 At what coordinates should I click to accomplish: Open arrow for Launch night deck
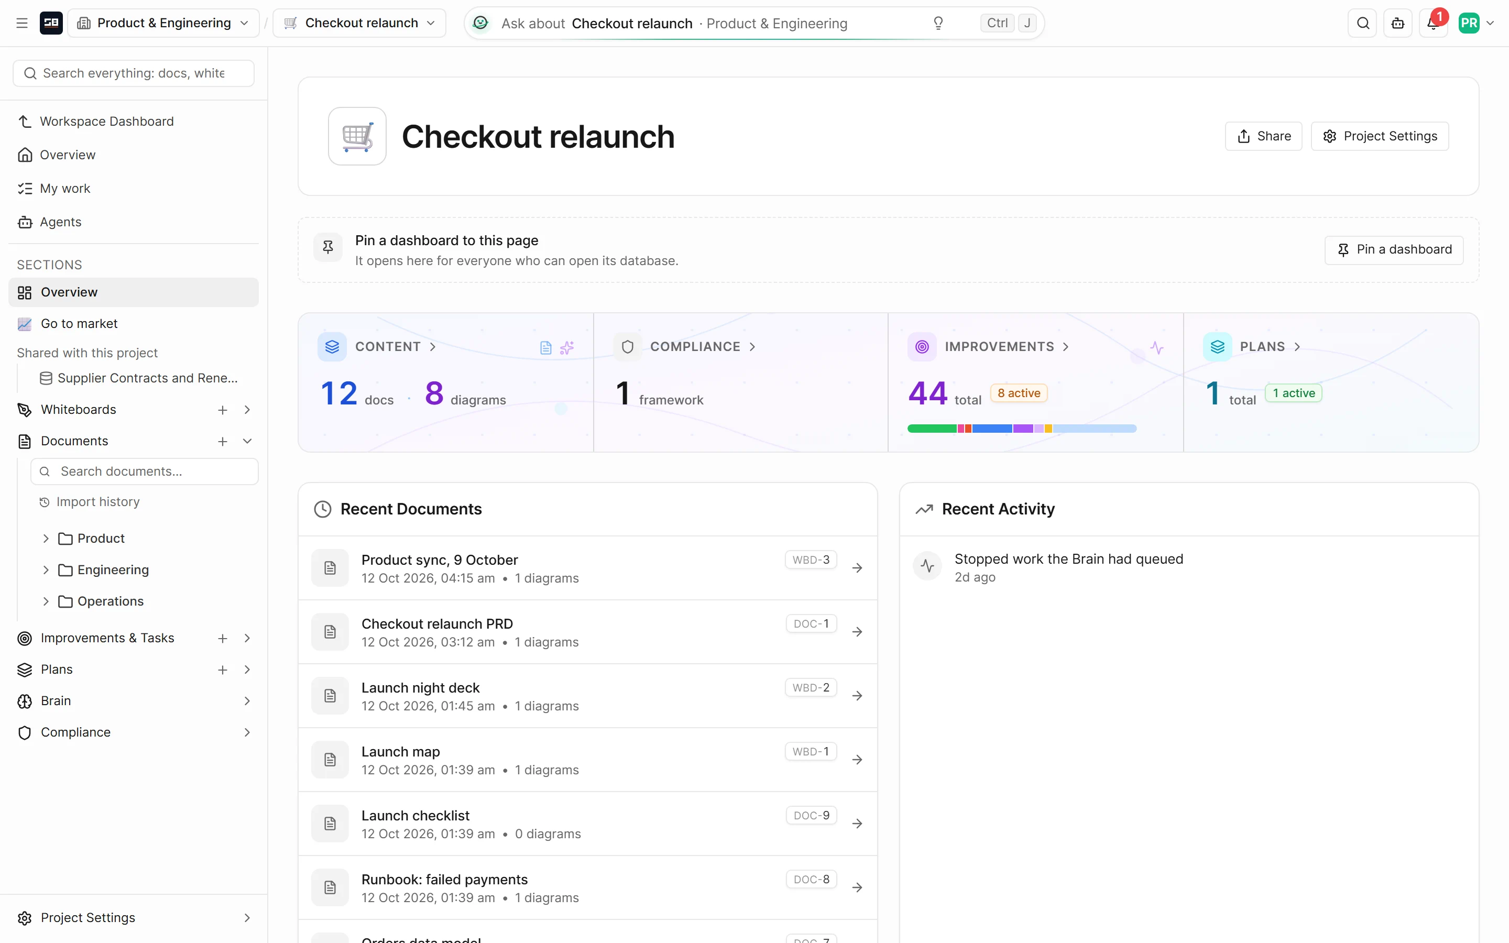pos(857,695)
